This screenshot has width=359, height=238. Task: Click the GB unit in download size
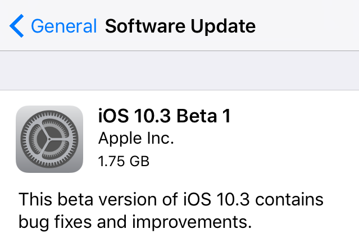point(139,162)
